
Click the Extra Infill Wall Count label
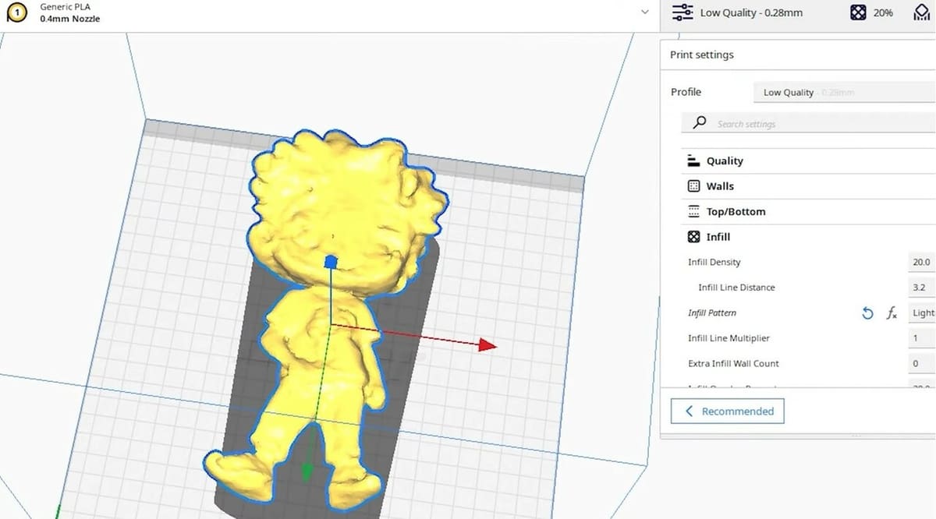coord(733,363)
